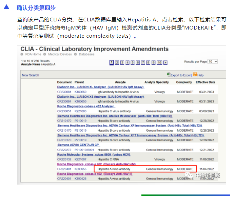Viewport: 235px width, 205px height.
Task: Open document CR230051
Action: pyautogui.click(x=64, y=111)
